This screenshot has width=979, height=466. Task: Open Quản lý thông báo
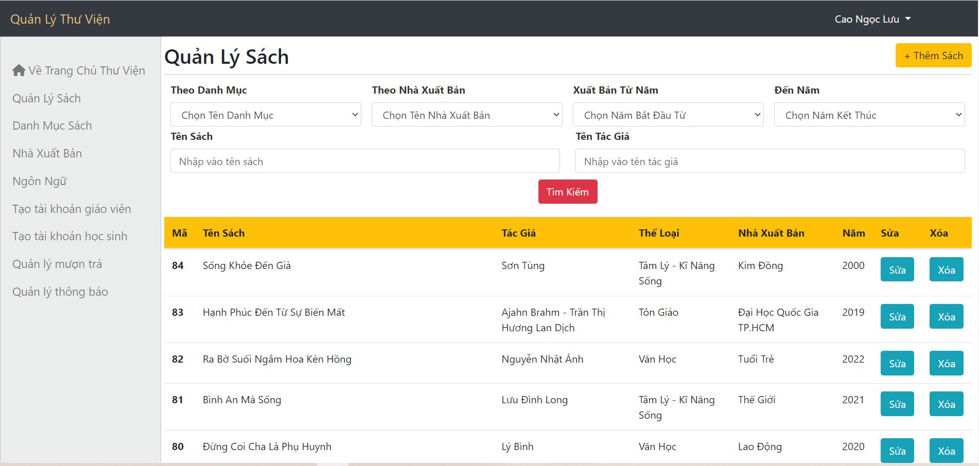[x=60, y=292]
